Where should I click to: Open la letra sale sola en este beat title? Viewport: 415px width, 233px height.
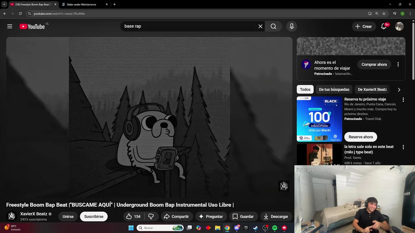coord(369,149)
